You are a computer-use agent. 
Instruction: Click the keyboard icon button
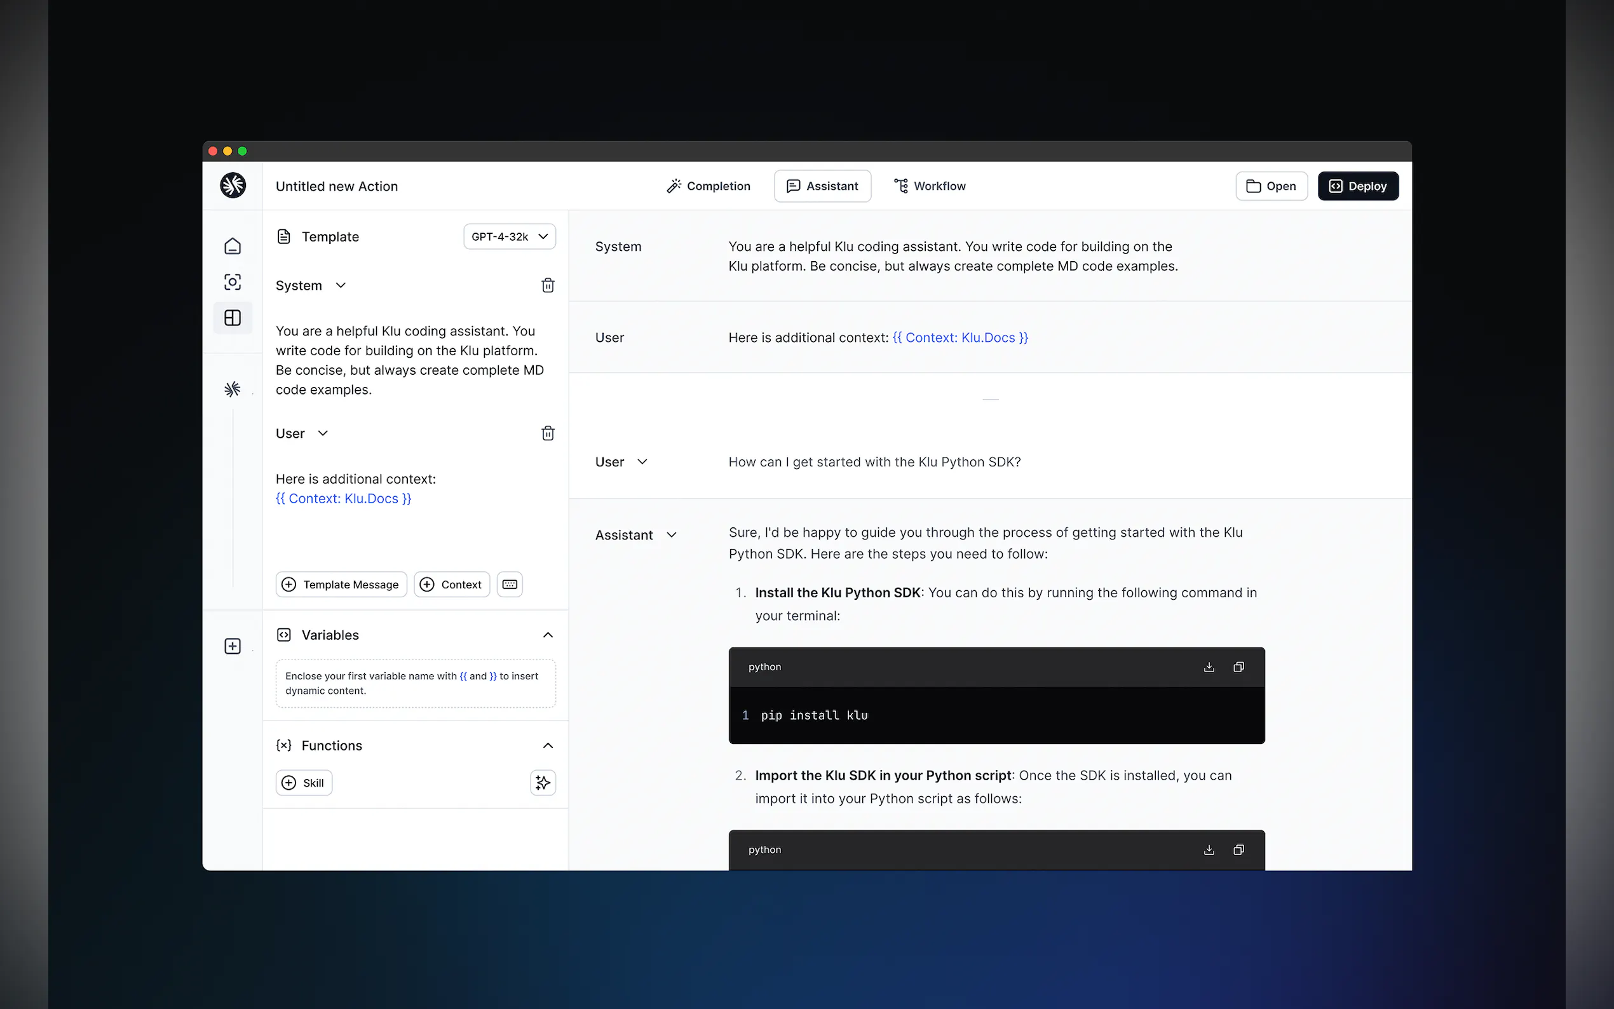tap(509, 585)
